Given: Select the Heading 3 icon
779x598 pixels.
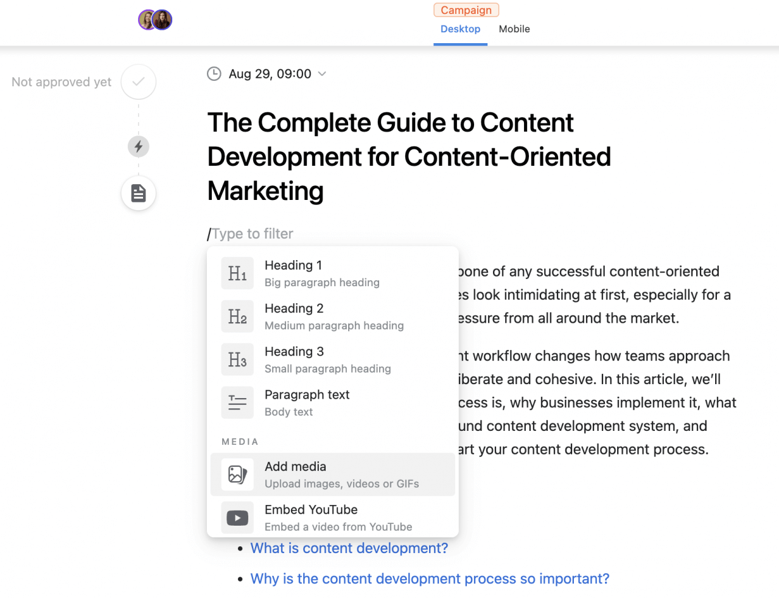Looking at the screenshot, I should [237, 359].
